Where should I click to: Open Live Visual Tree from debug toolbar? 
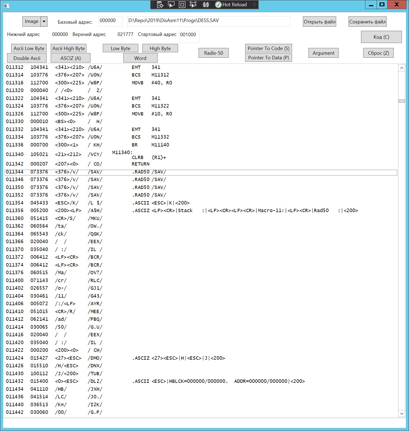[x=160, y=5]
